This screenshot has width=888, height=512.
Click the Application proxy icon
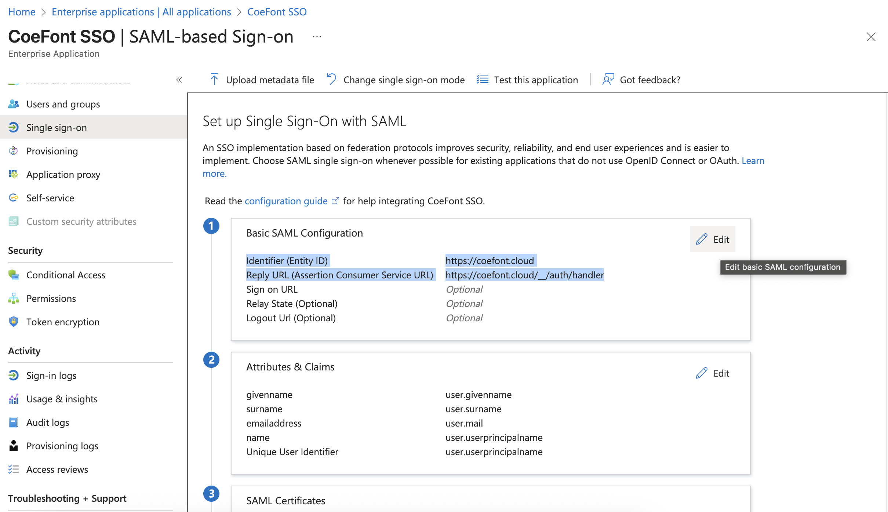(14, 175)
